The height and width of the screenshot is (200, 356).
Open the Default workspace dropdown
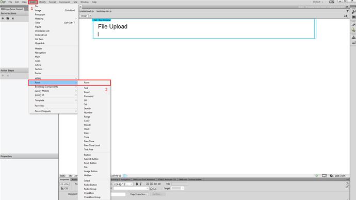(x=318, y=2)
